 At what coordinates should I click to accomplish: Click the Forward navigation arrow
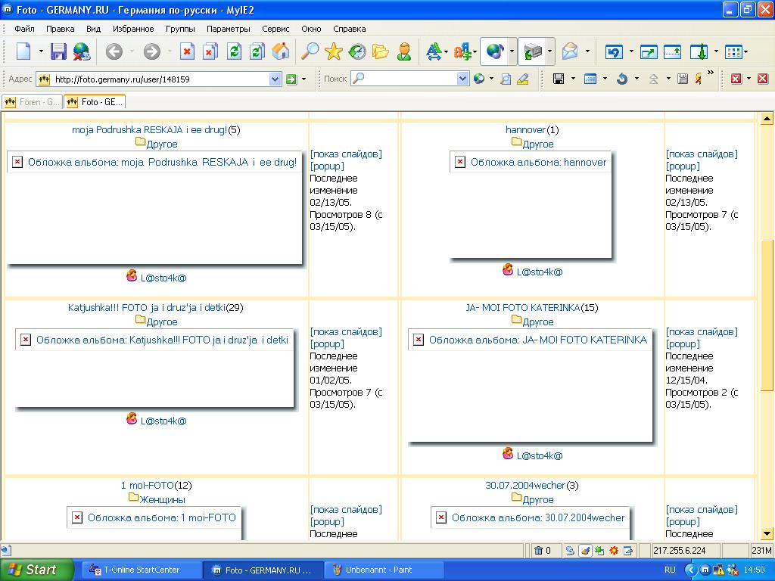click(x=152, y=51)
